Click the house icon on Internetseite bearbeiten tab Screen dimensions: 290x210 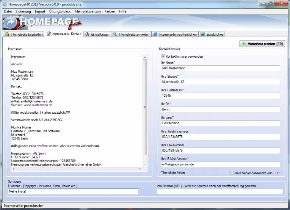tap(7, 34)
